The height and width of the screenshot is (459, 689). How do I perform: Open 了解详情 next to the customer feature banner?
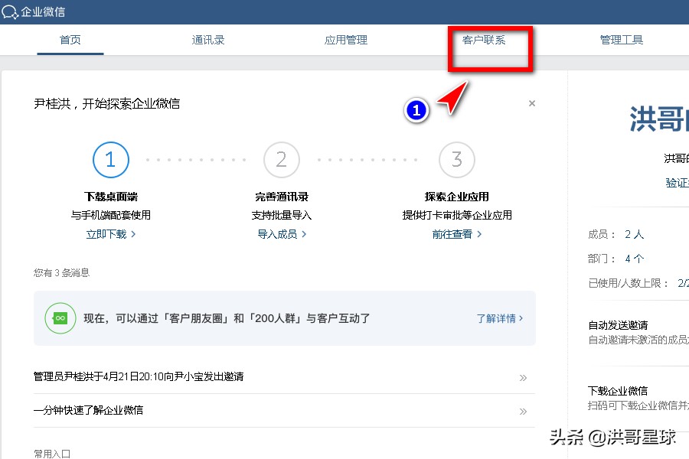(x=497, y=317)
